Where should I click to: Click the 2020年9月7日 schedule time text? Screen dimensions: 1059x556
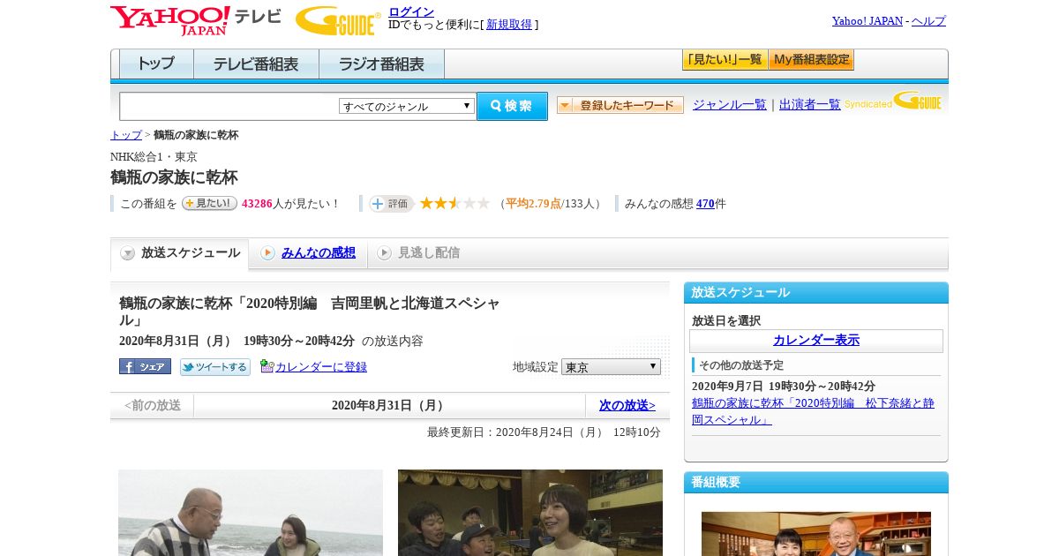784,387
